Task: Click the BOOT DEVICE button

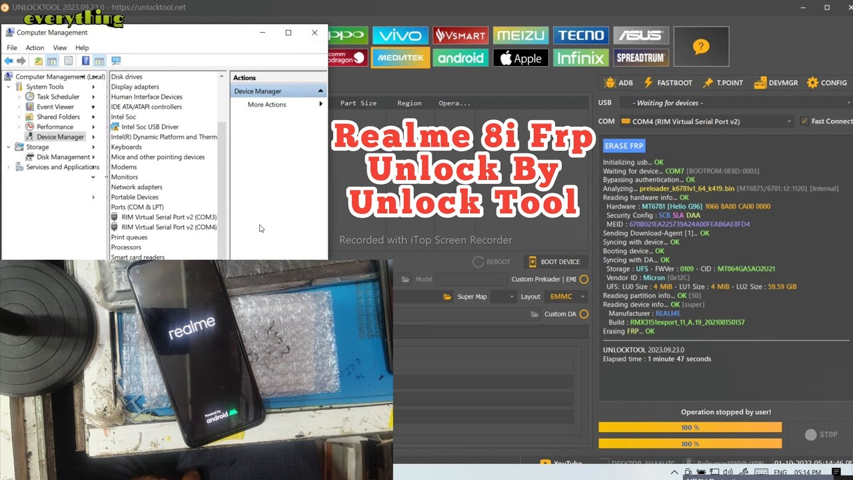Action: coord(554,262)
